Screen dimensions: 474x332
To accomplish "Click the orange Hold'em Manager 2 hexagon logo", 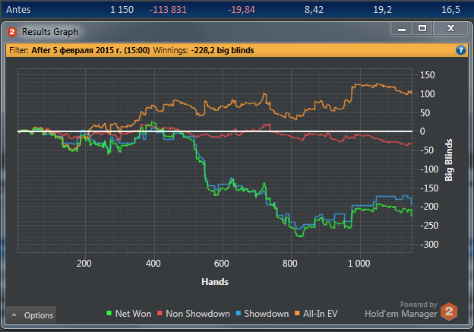I will click(x=449, y=311).
